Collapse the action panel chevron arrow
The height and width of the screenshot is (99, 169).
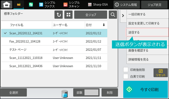[x=123, y=16]
